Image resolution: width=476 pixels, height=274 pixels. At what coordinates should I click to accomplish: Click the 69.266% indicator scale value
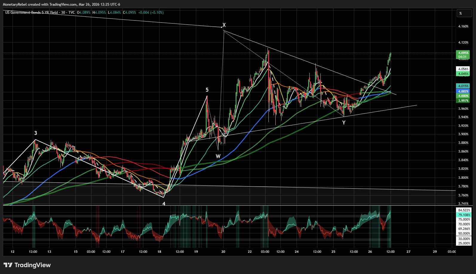click(x=464, y=229)
